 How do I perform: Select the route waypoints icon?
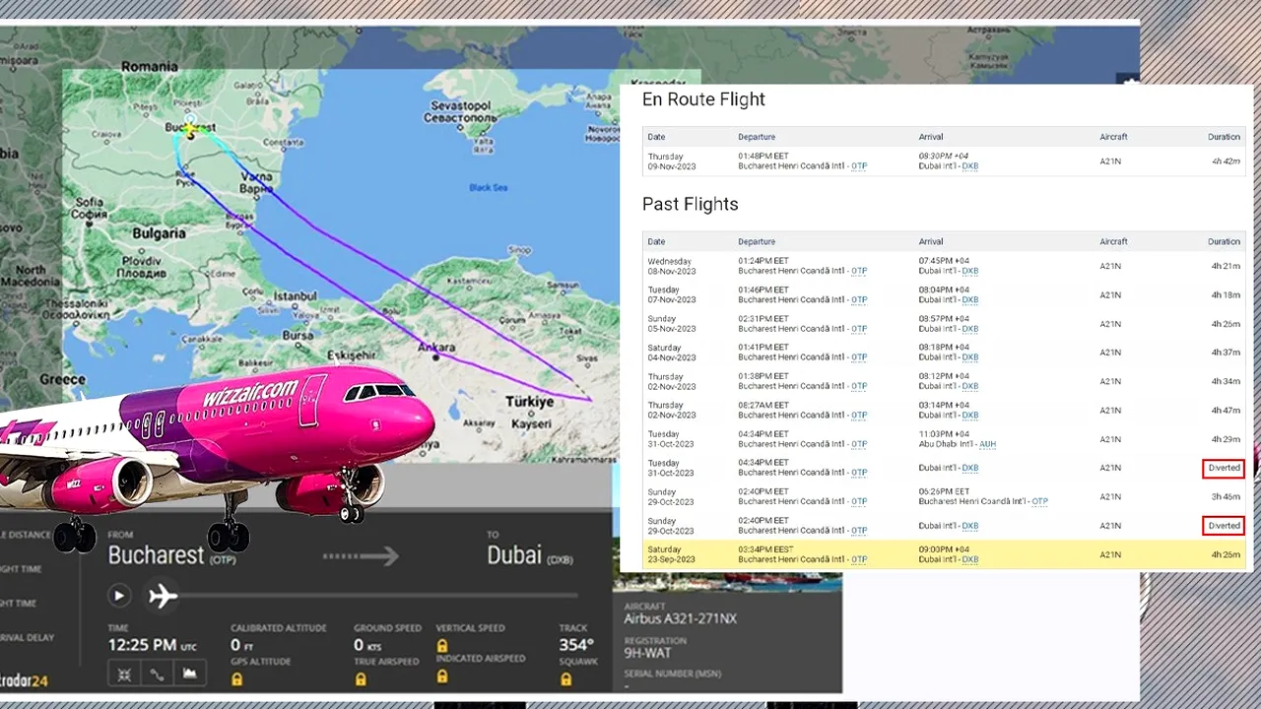click(158, 672)
